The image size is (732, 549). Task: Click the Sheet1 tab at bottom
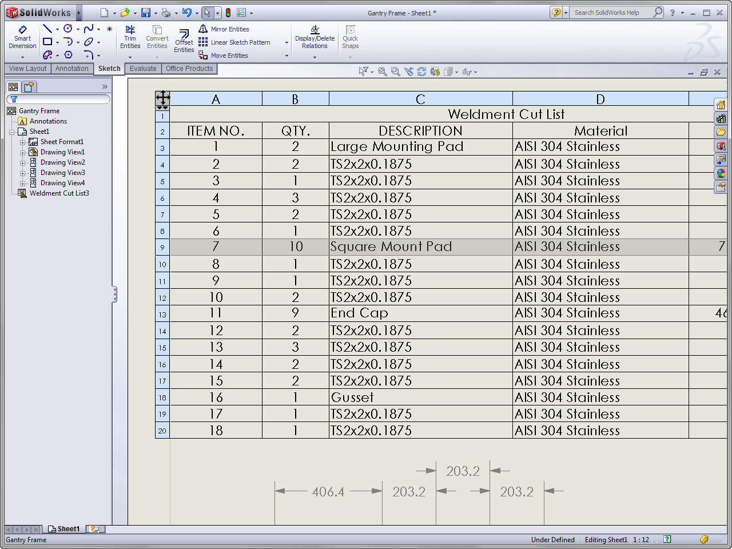[x=67, y=529]
